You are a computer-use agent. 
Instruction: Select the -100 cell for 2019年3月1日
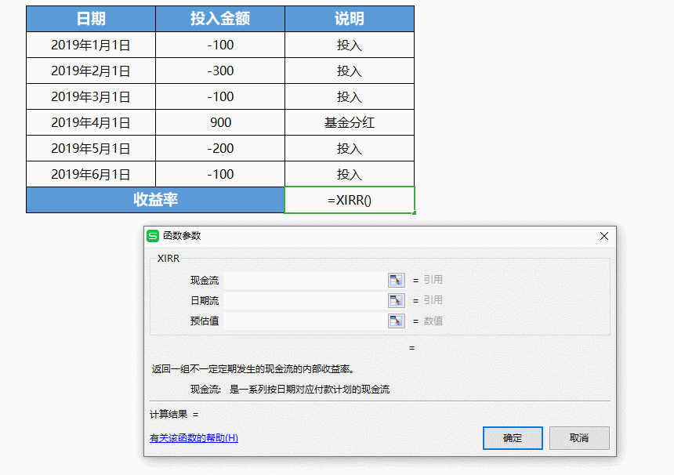pos(220,96)
